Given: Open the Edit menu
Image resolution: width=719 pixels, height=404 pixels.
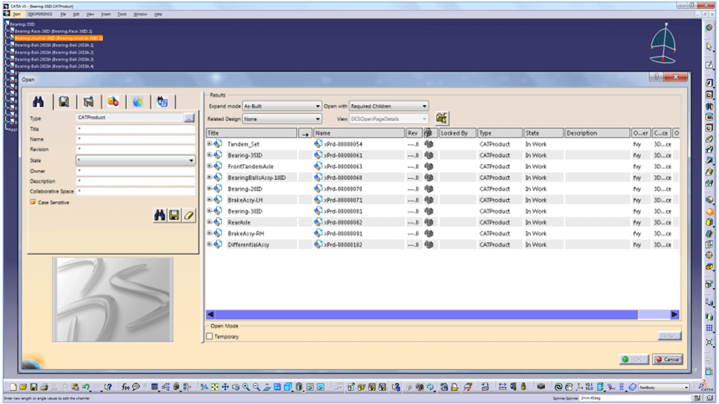Looking at the screenshot, I should click(x=76, y=14).
